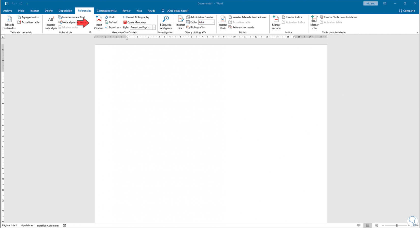
Task: Open Tabla de contenido dropdown
Action: pos(9,23)
